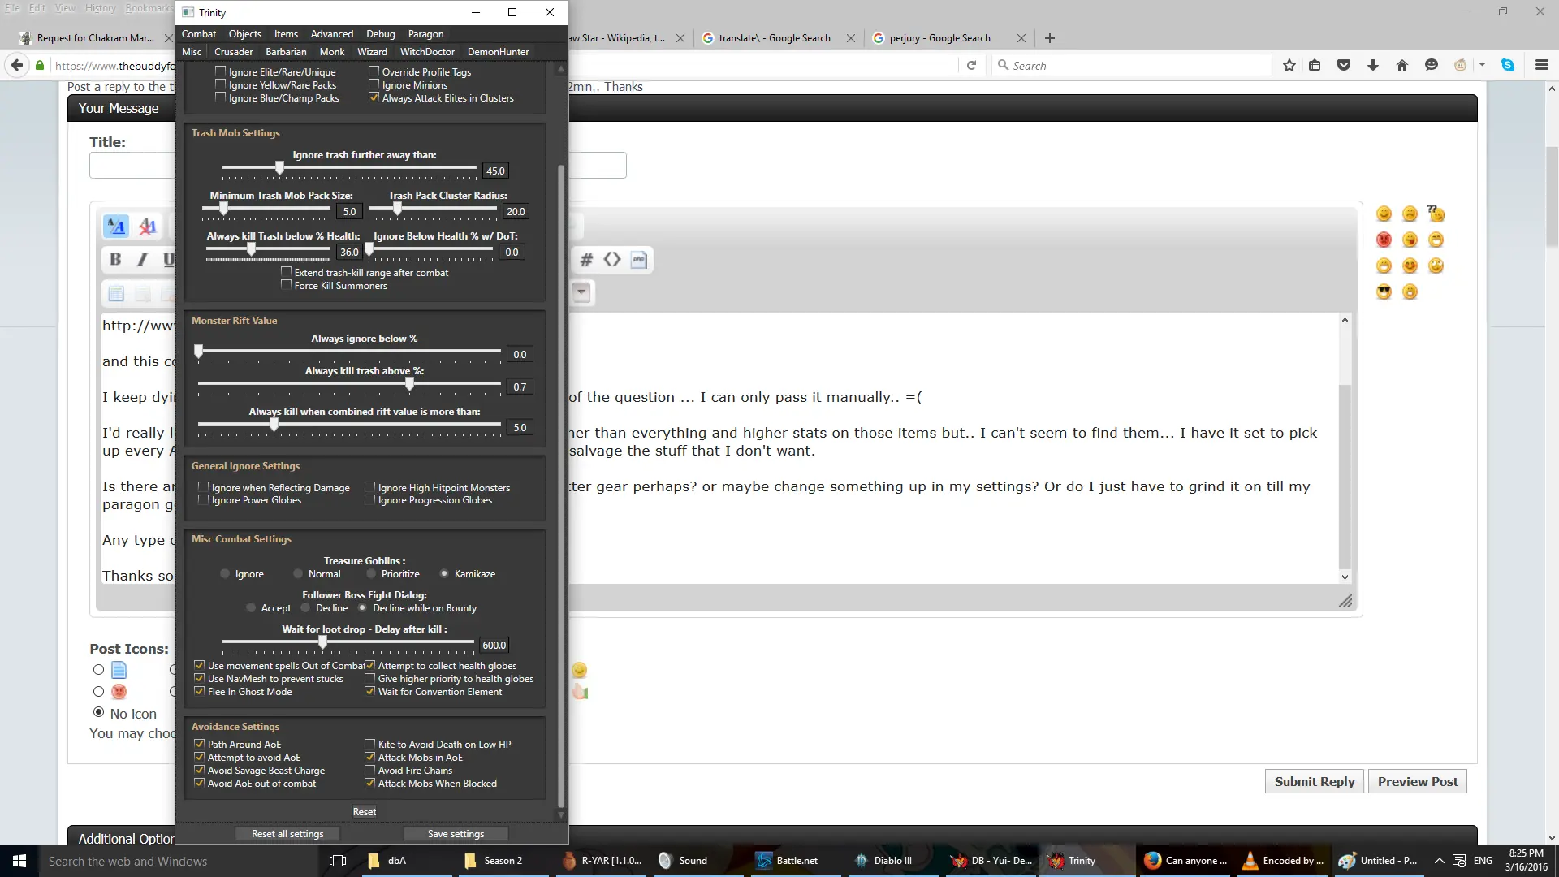Click the Task View icon on taskbar

coord(338,861)
